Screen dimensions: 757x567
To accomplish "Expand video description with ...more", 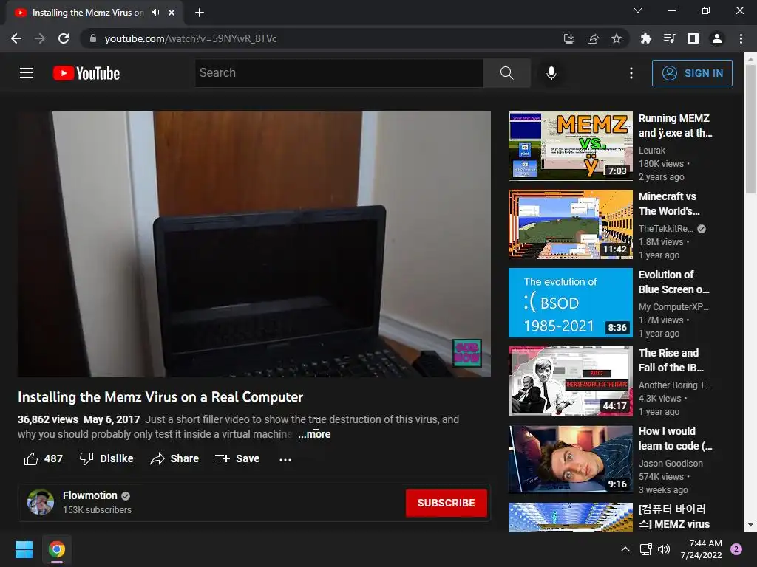I will tap(314, 434).
